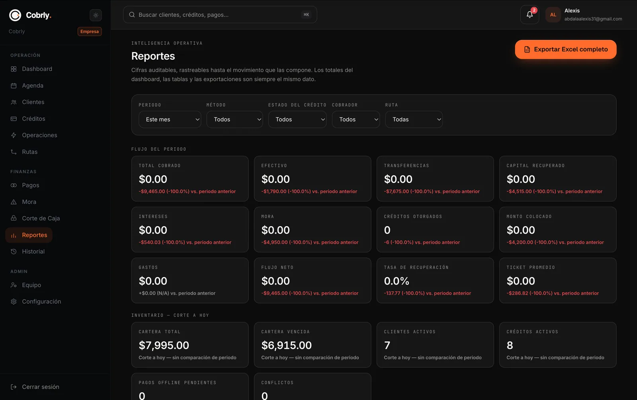Click the Operaciones lightning icon
637x400 pixels.
14,135
